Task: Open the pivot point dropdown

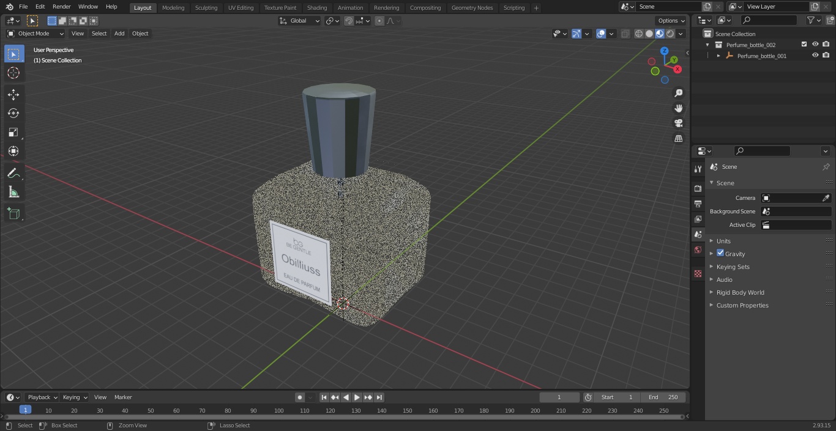Action: point(332,21)
